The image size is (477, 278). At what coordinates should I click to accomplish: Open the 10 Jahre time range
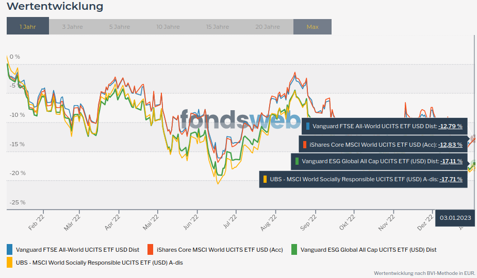pos(167,26)
